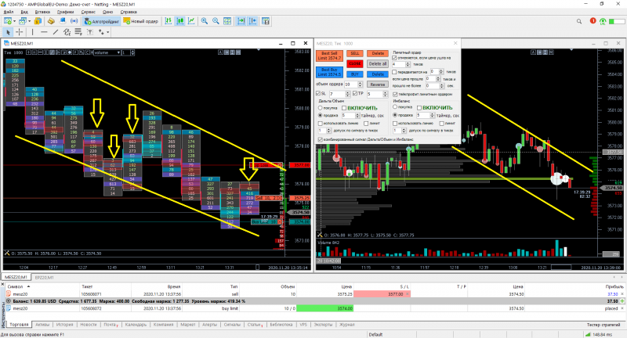This screenshot has height=338, width=627.
Task: Toggle тейкпрофит лимитным ордером checkbox
Action: [x=395, y=94]
